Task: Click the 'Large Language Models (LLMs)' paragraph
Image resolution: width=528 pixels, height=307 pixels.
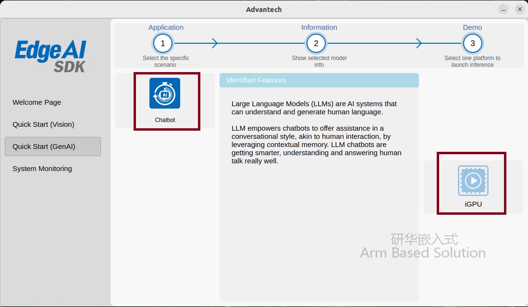Action: [314, 108]
